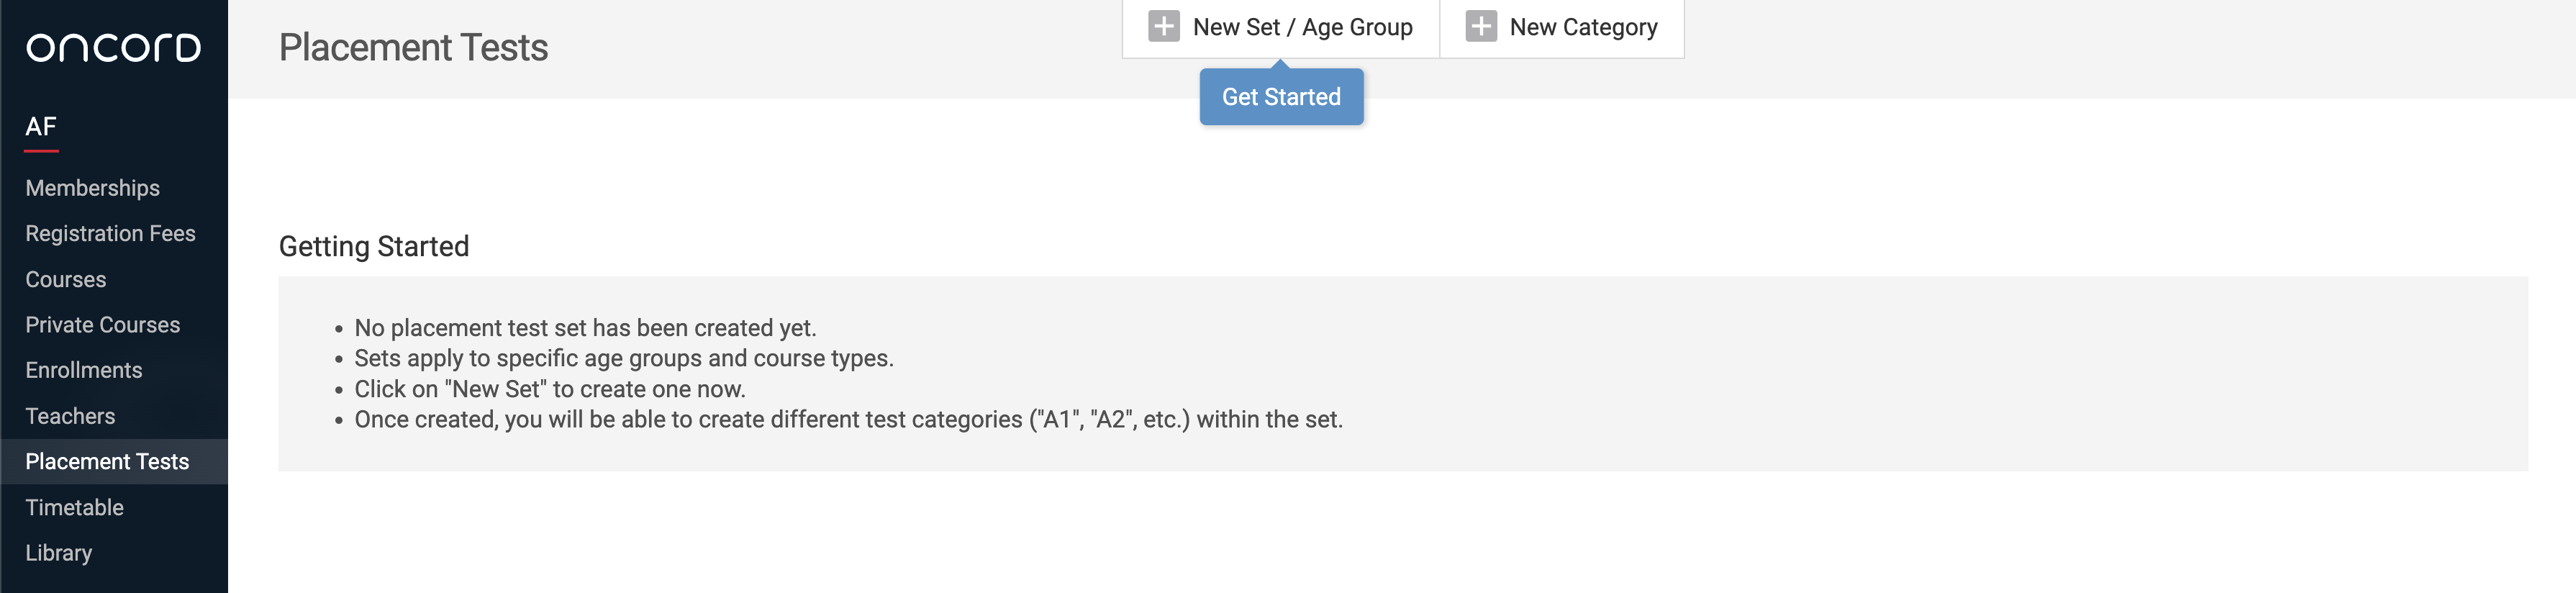Click the plus icon beside New Set
2576x593 pixels.
pyautogui.click(x=1163, y=27)
